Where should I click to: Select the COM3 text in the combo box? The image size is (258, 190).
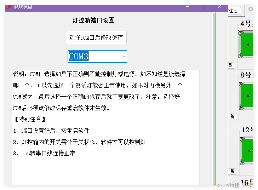click(79, 56)
